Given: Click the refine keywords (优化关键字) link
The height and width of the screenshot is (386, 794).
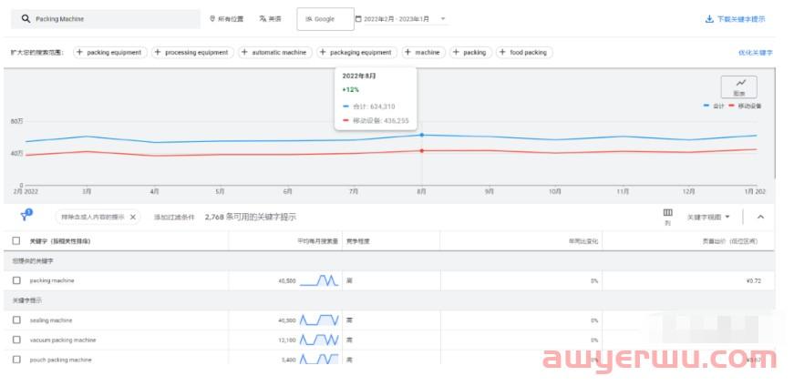Looking at the screenshot, I should click(755, 53).
